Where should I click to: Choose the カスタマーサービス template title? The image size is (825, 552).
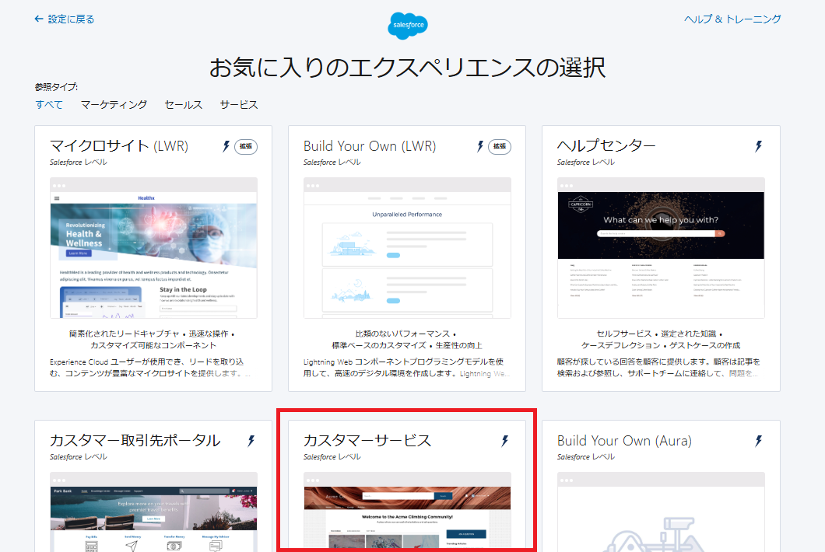[367, 440]
